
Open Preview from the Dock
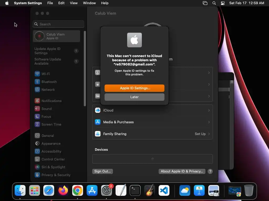[x=214, y=191]
